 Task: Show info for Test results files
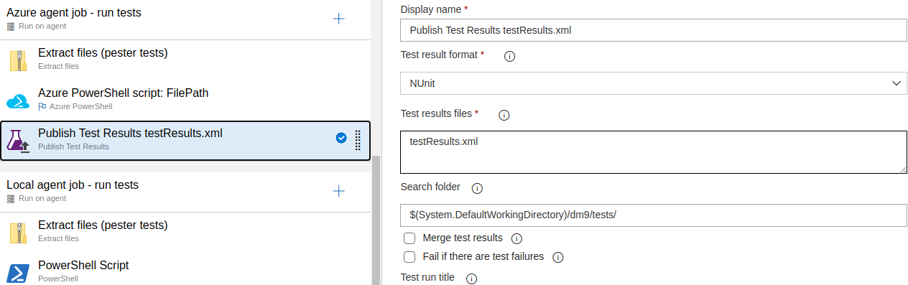(x=504, y=115)
